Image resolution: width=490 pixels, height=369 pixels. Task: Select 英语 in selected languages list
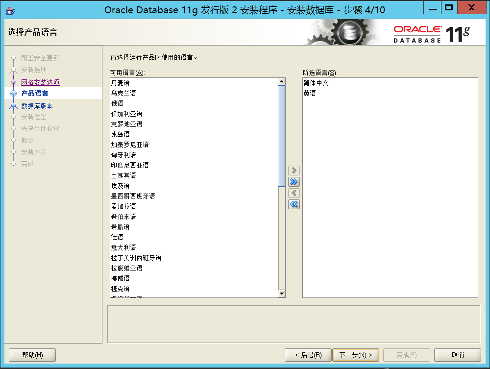[x=390, y=93]
